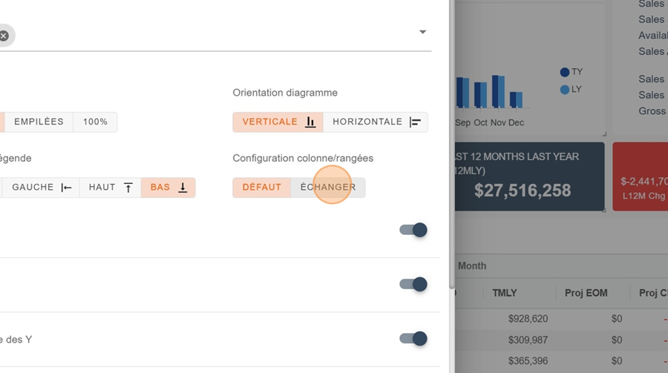Open the dropdown arrow at the top
This screenshot has height=373, width=668.
pos(422,33)
